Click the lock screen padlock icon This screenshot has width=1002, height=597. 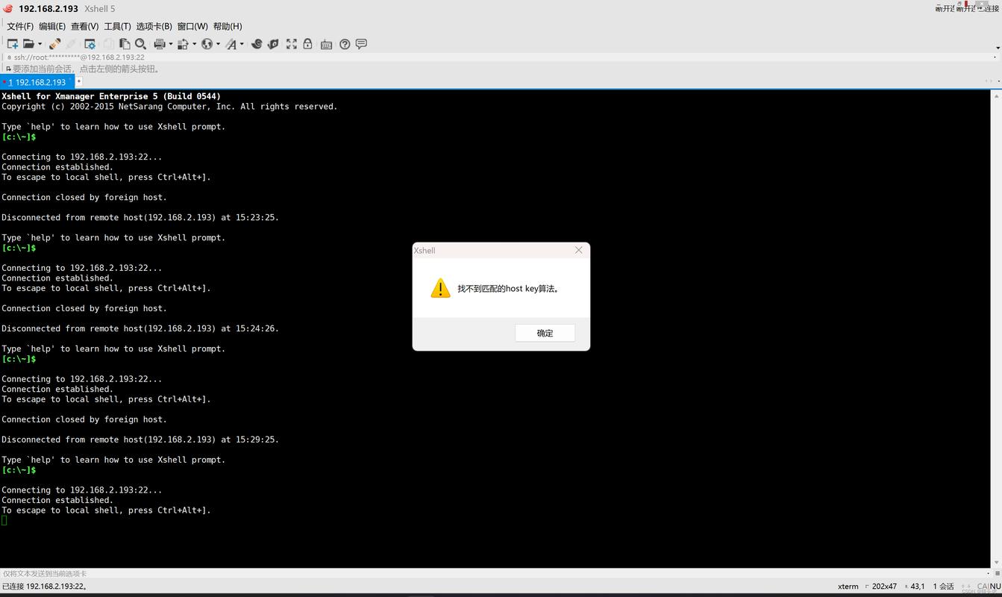pos(307,44)
